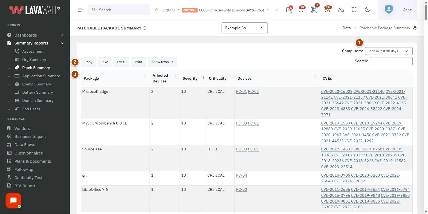Click the Battery Summary battery icon
Screen dimensions: 428x214
[x=17, y=92]
